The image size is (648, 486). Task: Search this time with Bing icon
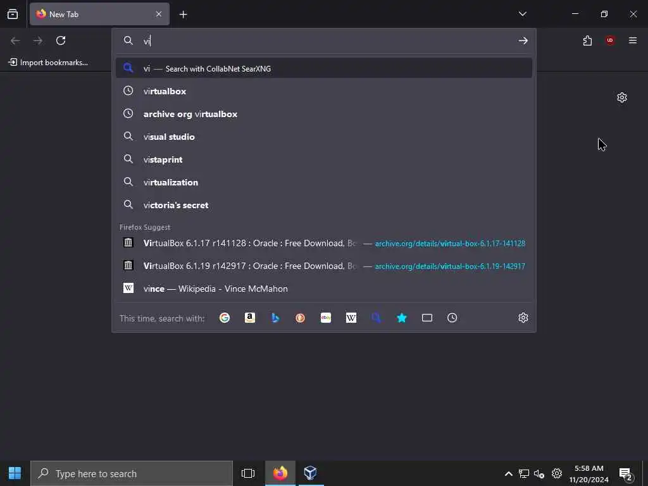(275, 318)
